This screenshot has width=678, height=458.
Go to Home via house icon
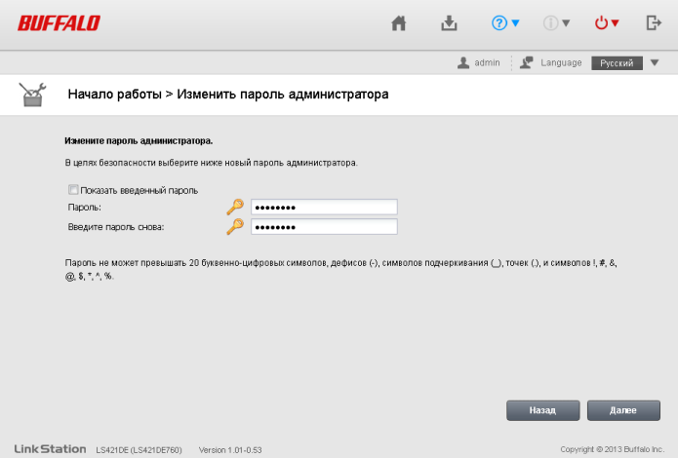click(399, 23)
